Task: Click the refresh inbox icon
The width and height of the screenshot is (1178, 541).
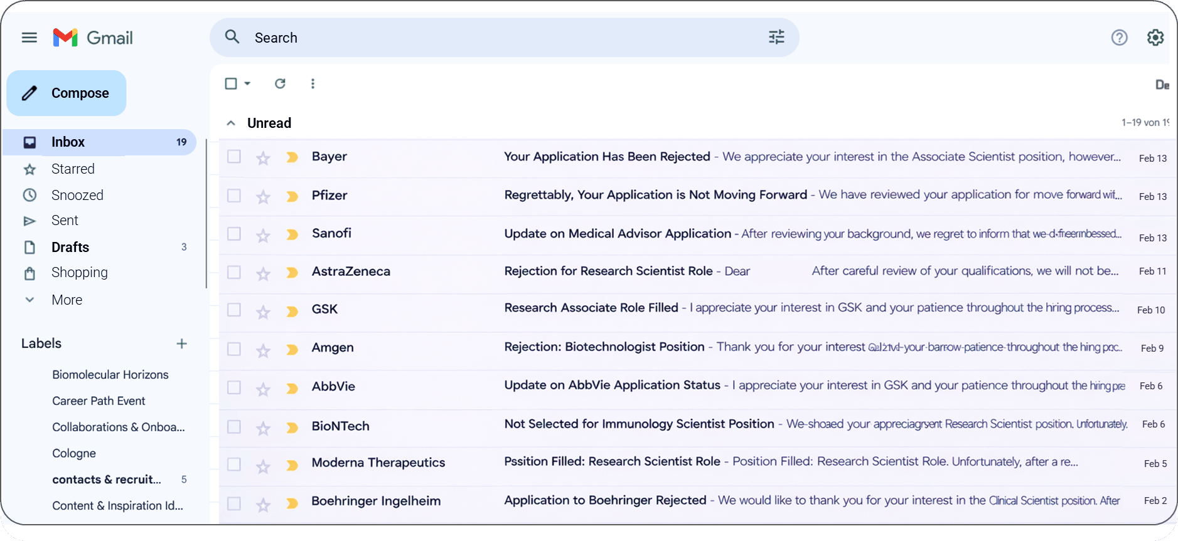Action: point(280,83)
